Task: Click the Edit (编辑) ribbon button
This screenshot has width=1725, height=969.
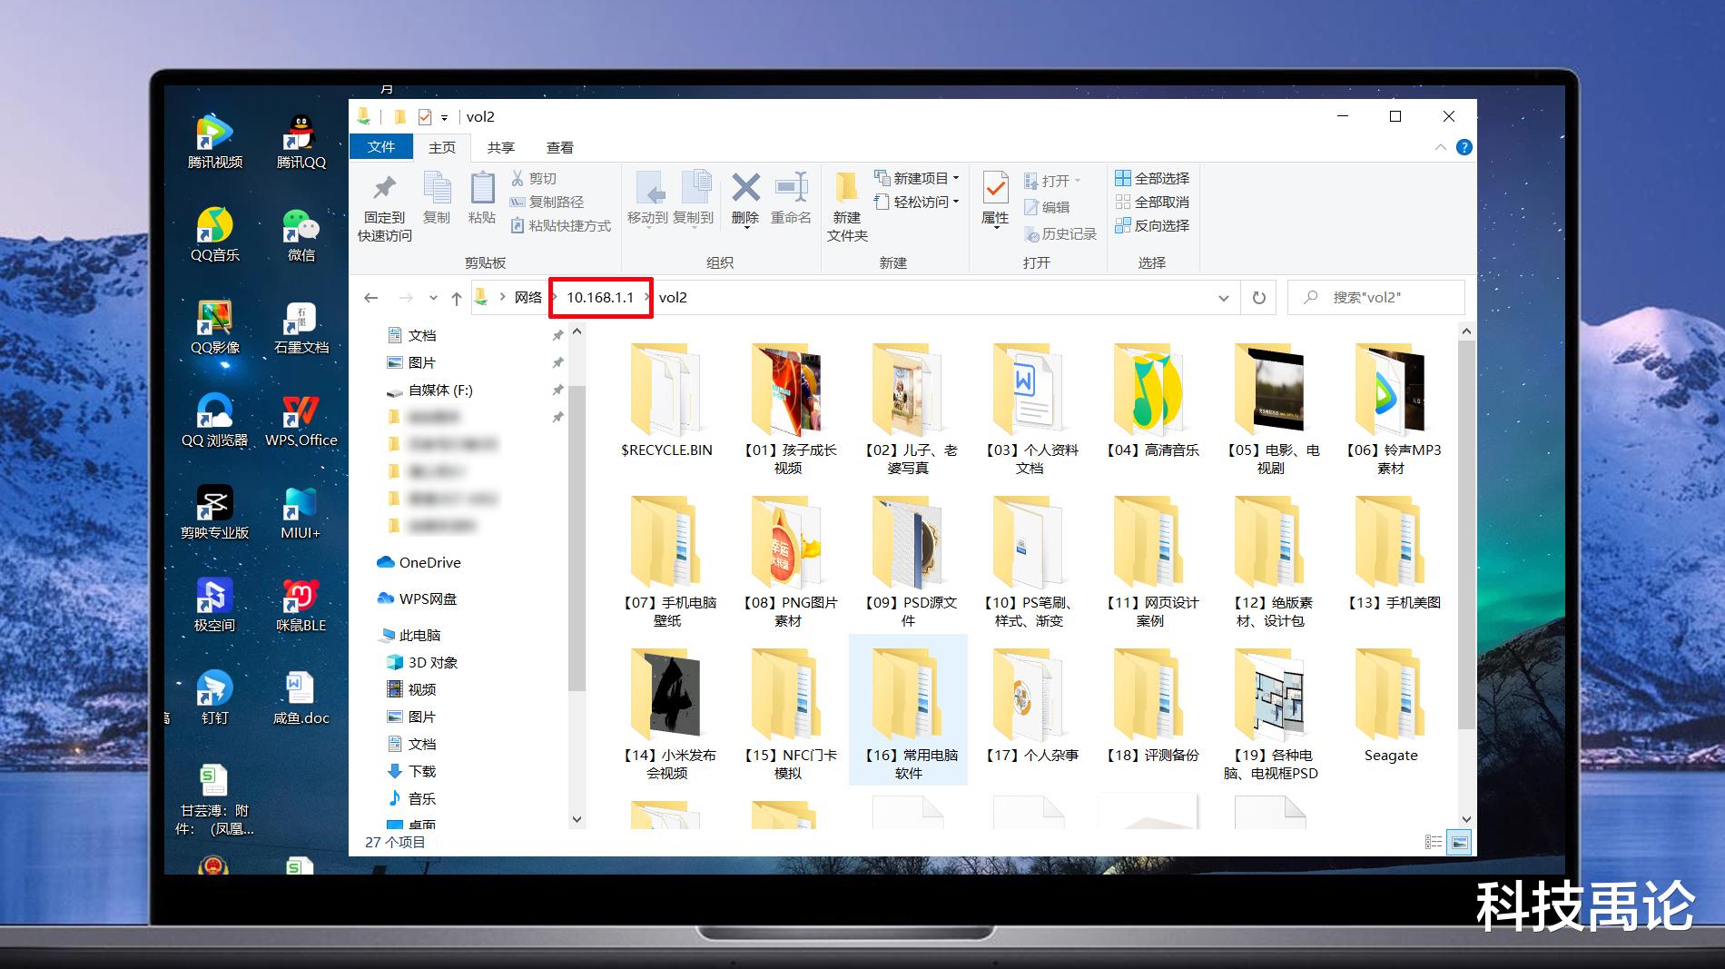Action: coord(1047,207)
